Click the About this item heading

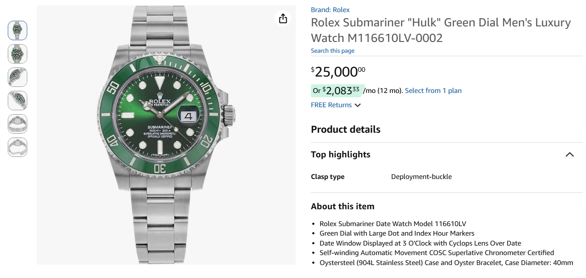click(x=343, y=206)
